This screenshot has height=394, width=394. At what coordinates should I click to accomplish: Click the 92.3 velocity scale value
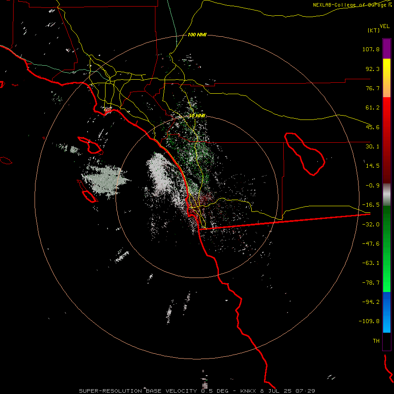373,69
